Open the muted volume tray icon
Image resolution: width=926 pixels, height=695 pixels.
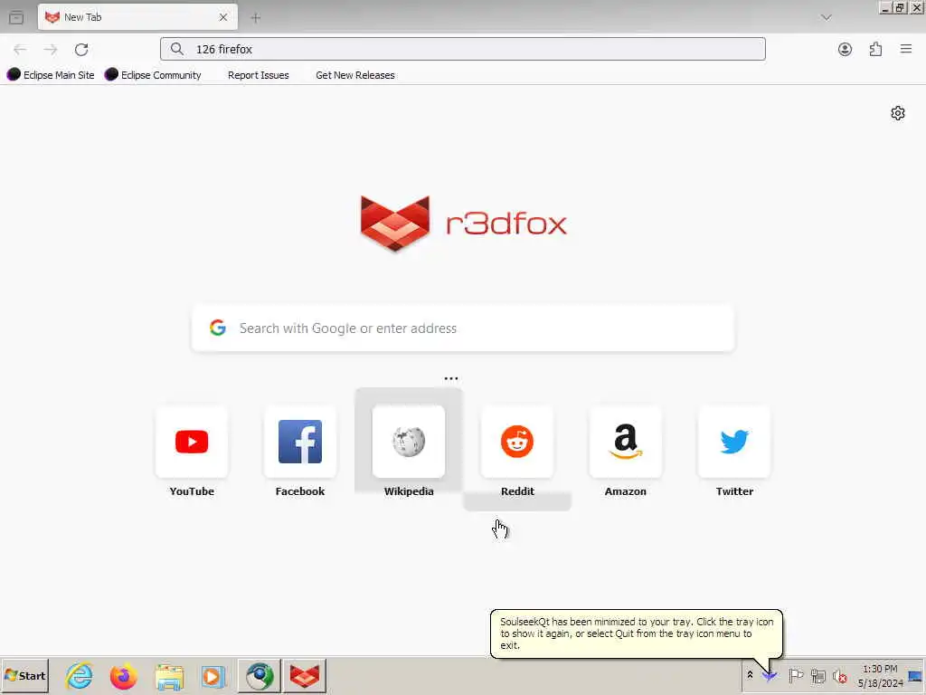(839, 675)
